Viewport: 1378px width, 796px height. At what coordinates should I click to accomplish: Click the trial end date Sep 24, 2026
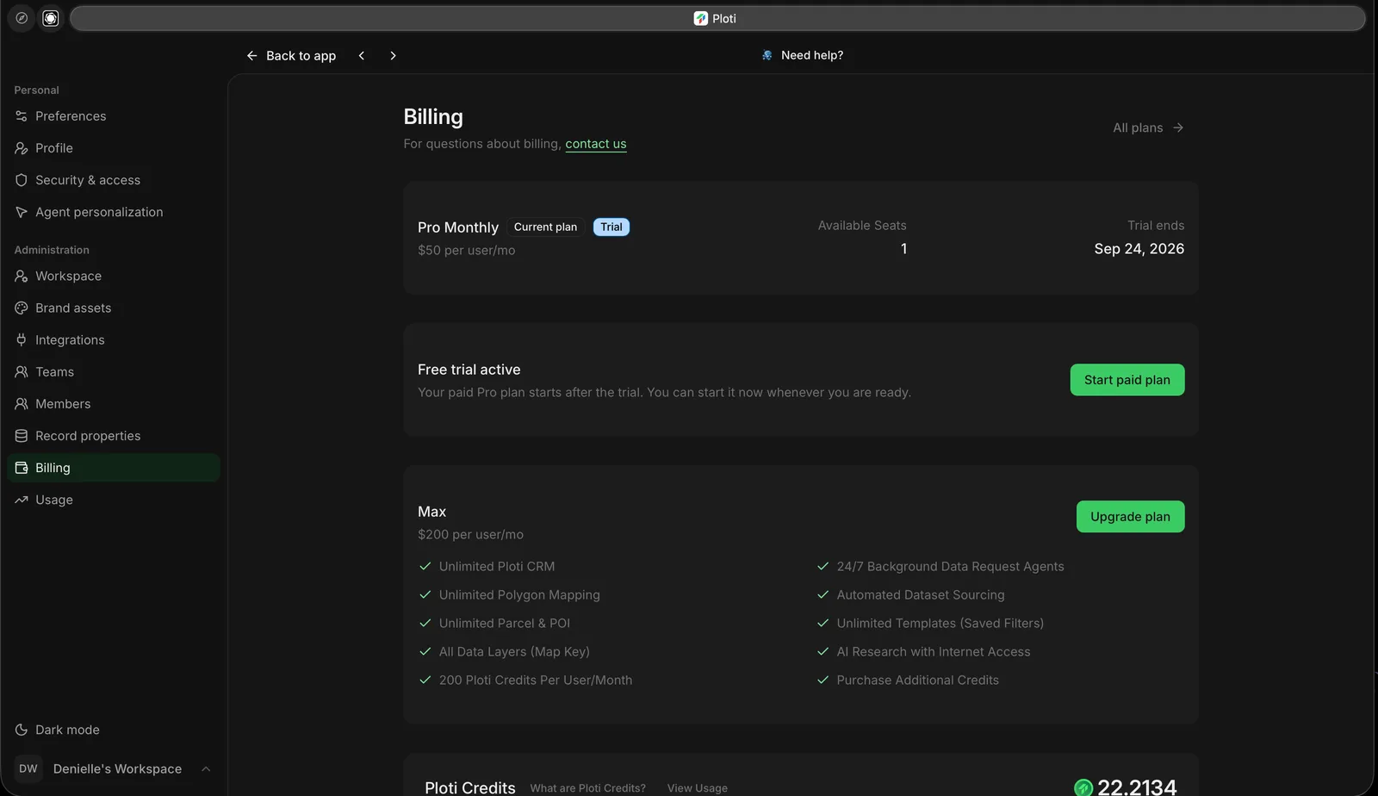1139,249
